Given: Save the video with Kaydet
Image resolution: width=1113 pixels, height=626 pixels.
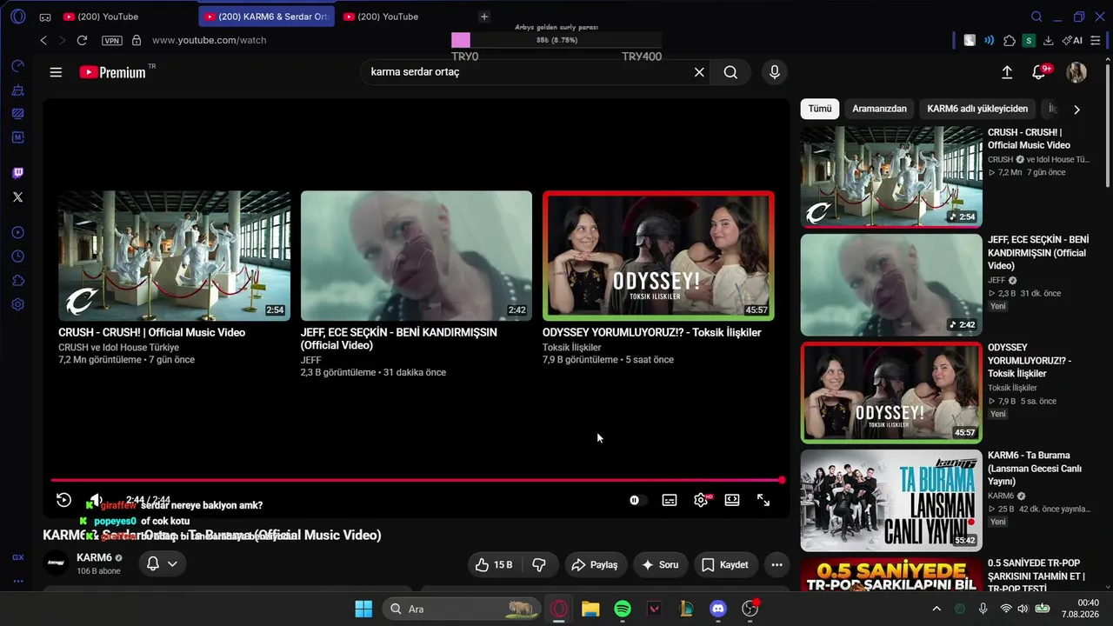Looking at the screenshot, I should [x=725, y=564].
